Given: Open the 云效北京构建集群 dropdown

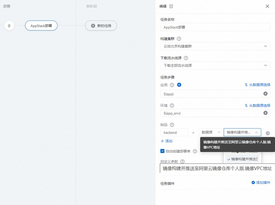Looking at the screenshot, I should (215, 46).
